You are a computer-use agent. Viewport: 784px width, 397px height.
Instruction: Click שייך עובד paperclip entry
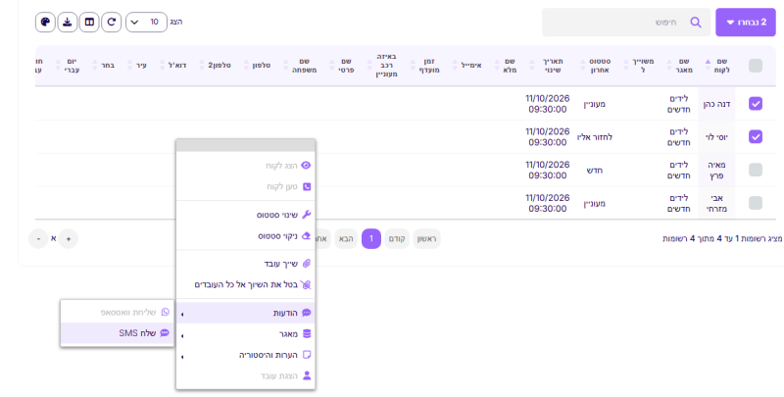click(246, 264)
